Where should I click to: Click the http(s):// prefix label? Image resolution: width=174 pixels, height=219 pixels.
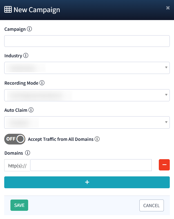tap(17, 165)
